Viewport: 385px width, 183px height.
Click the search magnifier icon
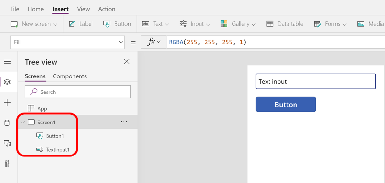point(34,92)
